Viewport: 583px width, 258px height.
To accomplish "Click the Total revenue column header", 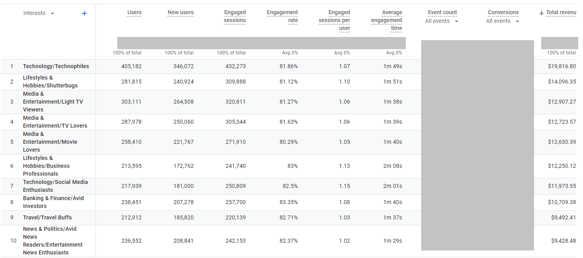I will click(x=561, y=12).
